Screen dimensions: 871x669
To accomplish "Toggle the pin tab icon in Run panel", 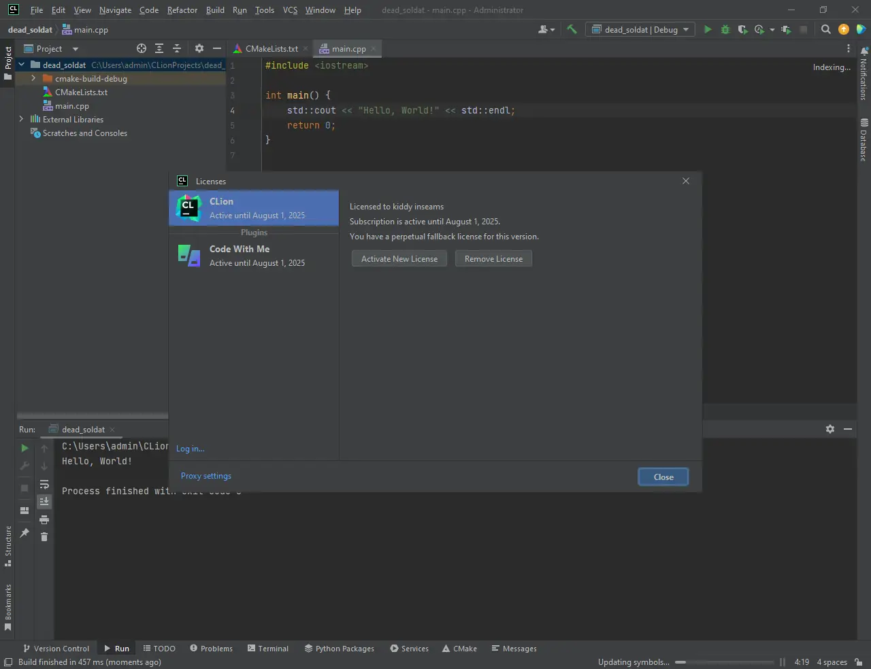I will pos(24,533).
